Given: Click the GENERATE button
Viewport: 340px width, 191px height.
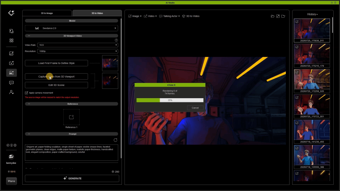Looking at the screenshot, I should coord(72,178).
